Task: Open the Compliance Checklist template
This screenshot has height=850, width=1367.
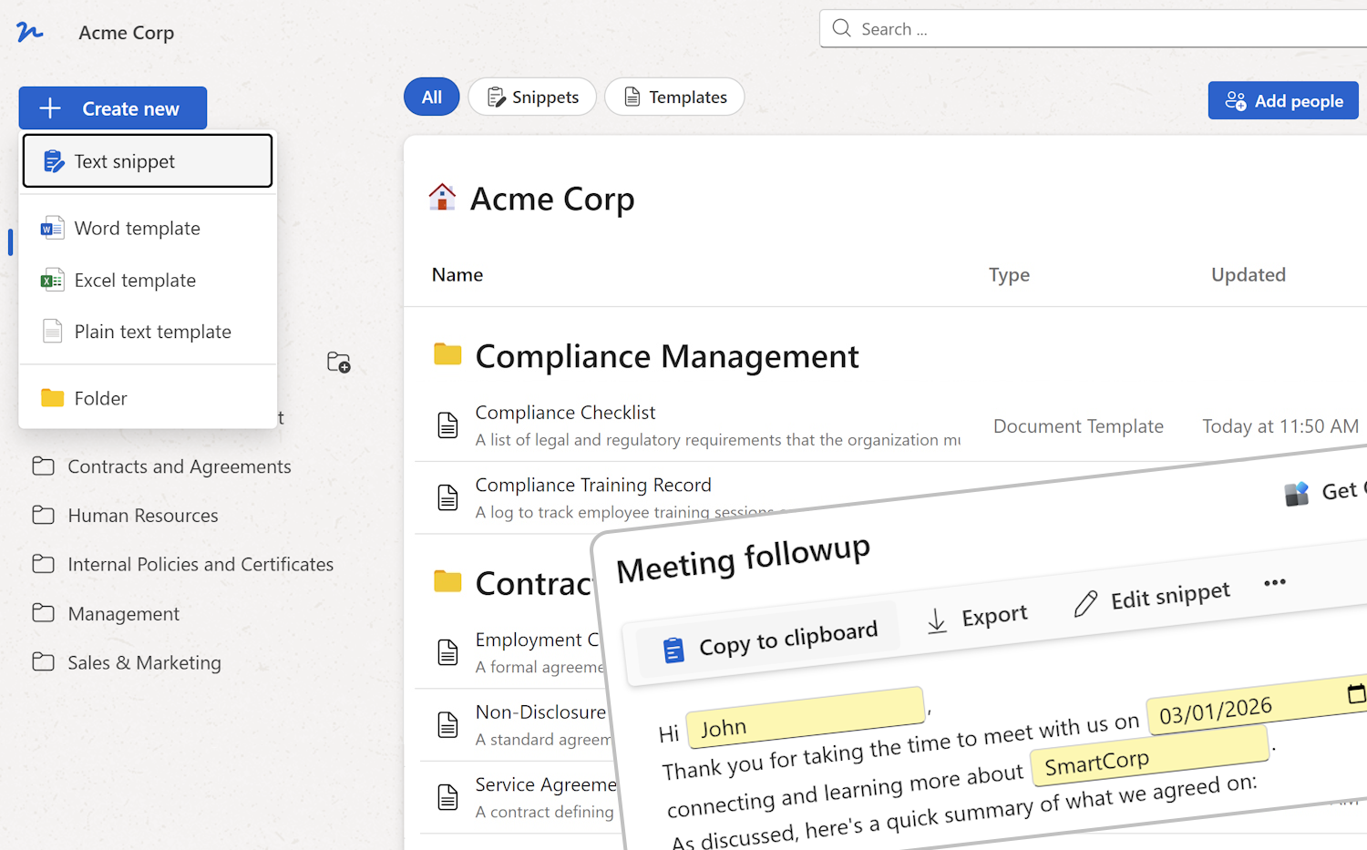Action: click(565, 413)
